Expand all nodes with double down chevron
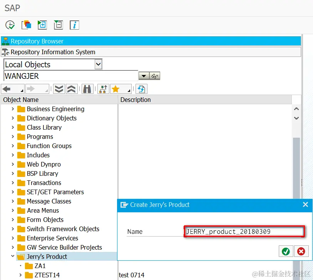 pos(59,89)
